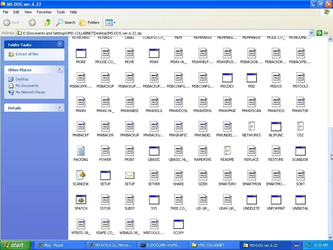
Task: Open the Favorites menu
Action: 44,12
